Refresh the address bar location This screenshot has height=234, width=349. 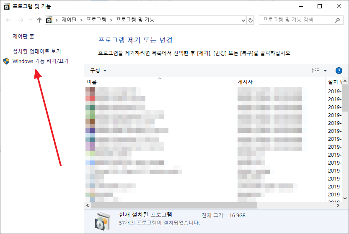(x=251, y=20)
